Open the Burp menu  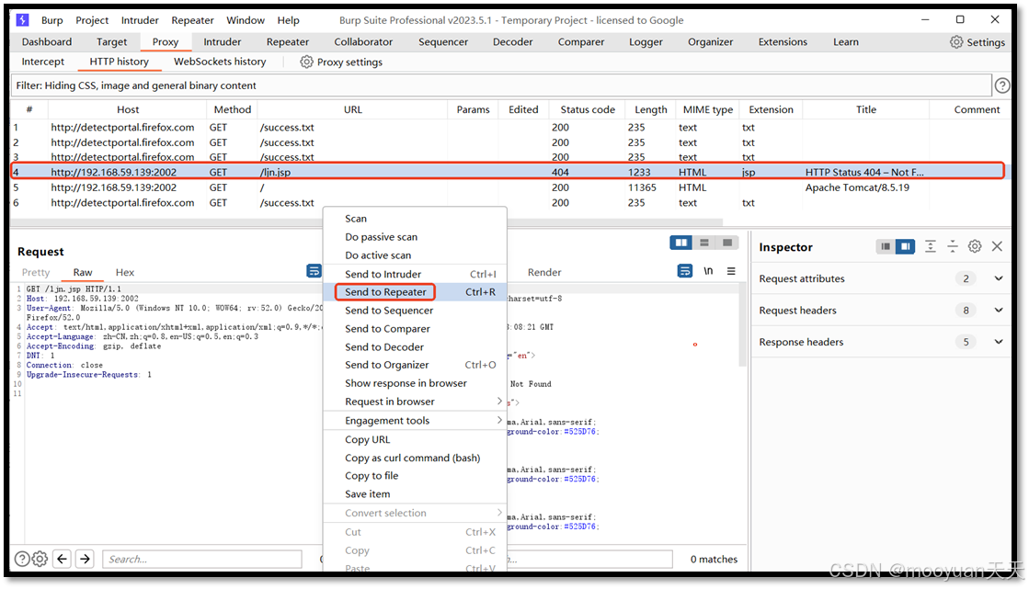pos(51,20)
